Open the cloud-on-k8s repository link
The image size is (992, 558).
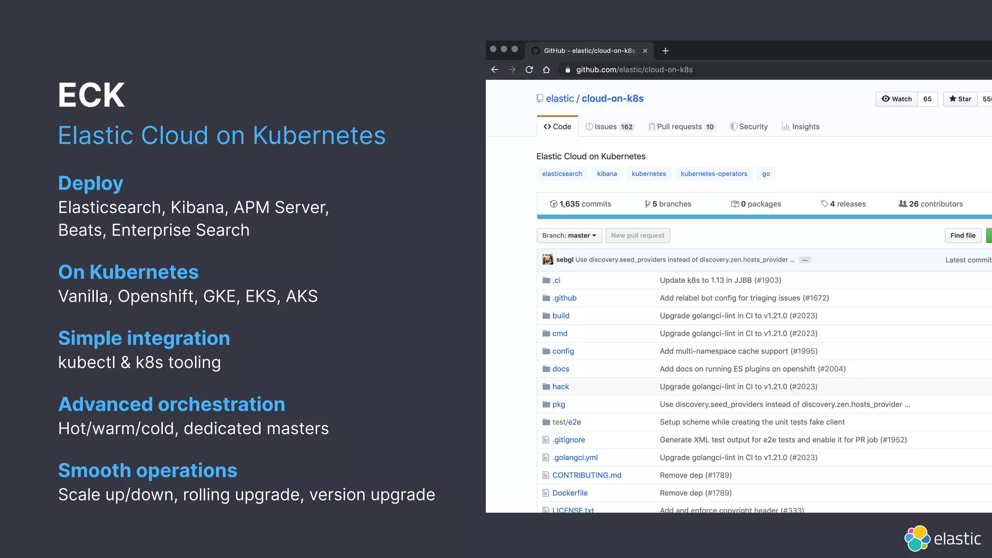click(612, 98)
